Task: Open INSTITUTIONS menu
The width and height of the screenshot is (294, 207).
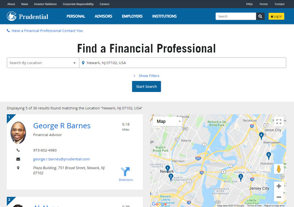Action: pyautogui.click(x=164, y=16)
